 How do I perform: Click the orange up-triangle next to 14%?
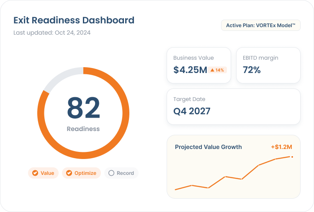pos(212,70)
